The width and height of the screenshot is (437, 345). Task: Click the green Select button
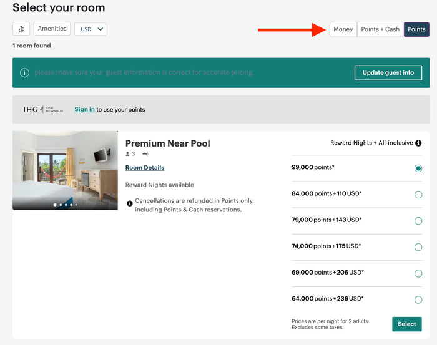tap(406, 324)
